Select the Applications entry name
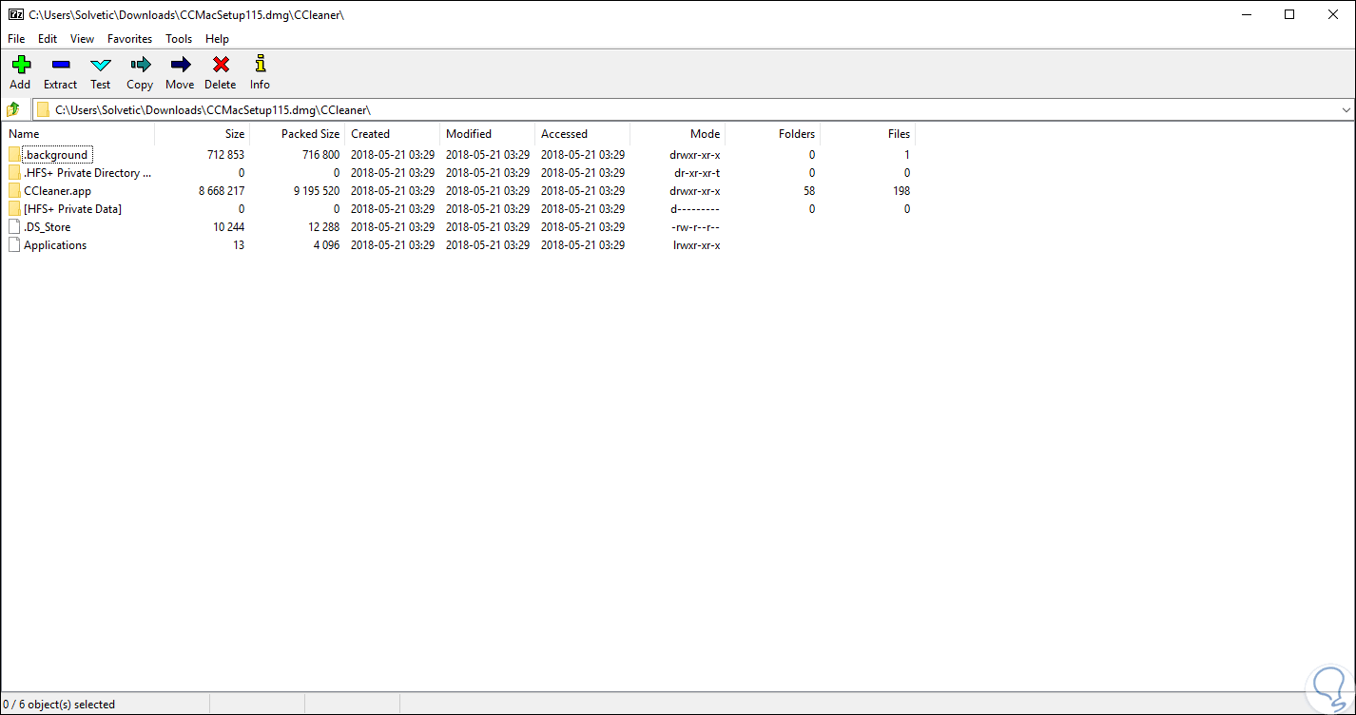 pyautogui.click(x=55, y=245)
